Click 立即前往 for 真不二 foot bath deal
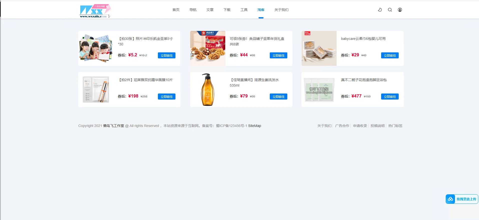The height and width of the screenshot is (220, 479). click(x=390, y=97)
